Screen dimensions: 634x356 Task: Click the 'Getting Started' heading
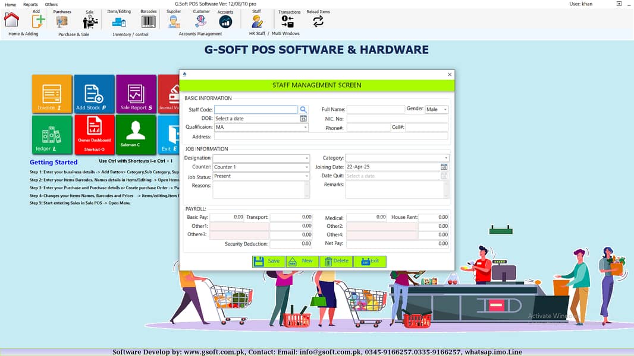click(x=54, y=162)
